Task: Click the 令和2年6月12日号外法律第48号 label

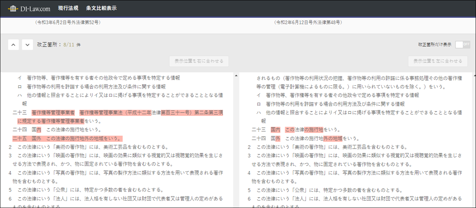Action: click(x=308, y=23)
